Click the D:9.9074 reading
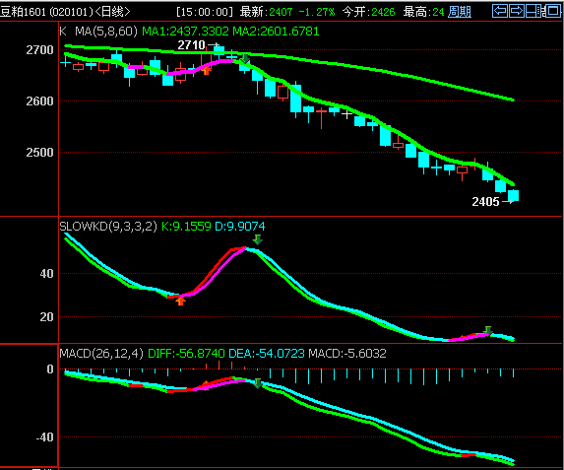 point(240,227)
